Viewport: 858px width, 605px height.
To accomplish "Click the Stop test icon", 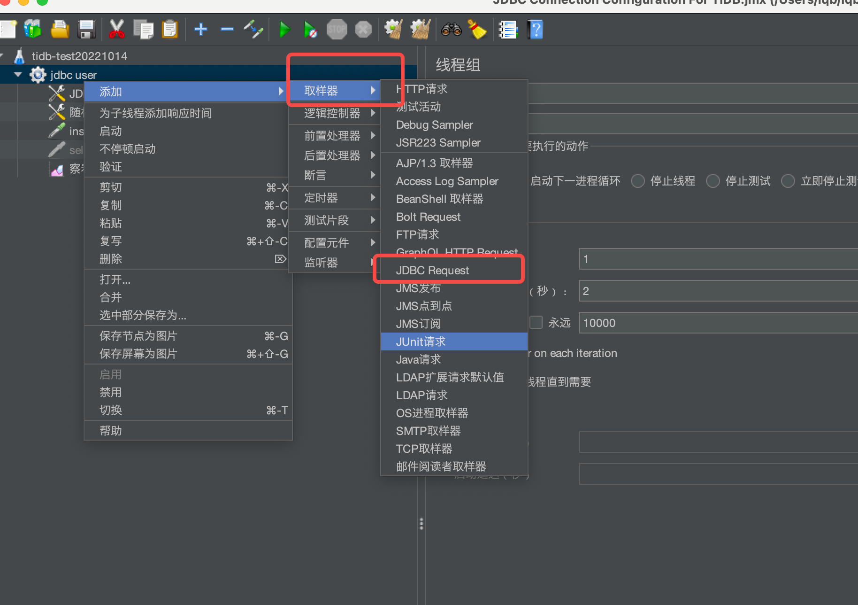I will (x=337, y=30).
